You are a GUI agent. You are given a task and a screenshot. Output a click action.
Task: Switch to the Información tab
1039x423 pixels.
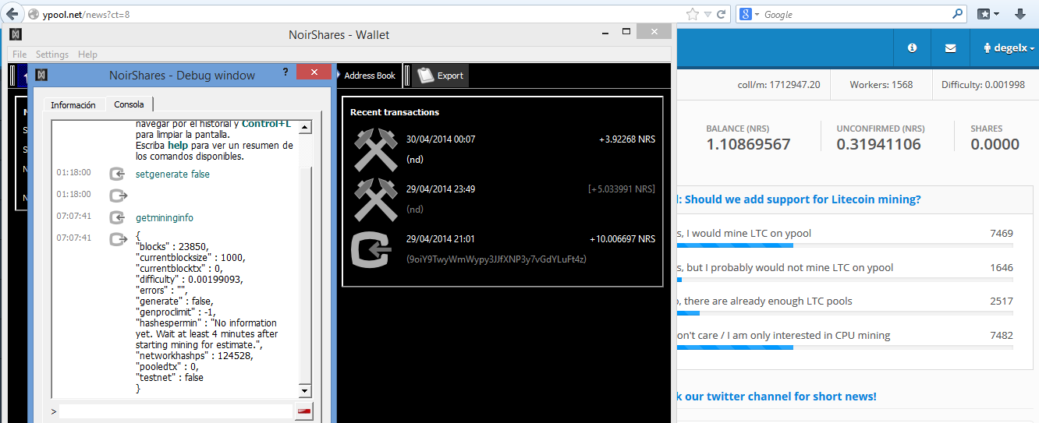[x=73, y=104]
